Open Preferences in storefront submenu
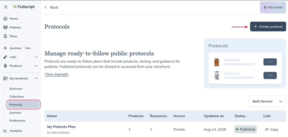The width and height of the screenshot is (288, 137). coord(17,121)
